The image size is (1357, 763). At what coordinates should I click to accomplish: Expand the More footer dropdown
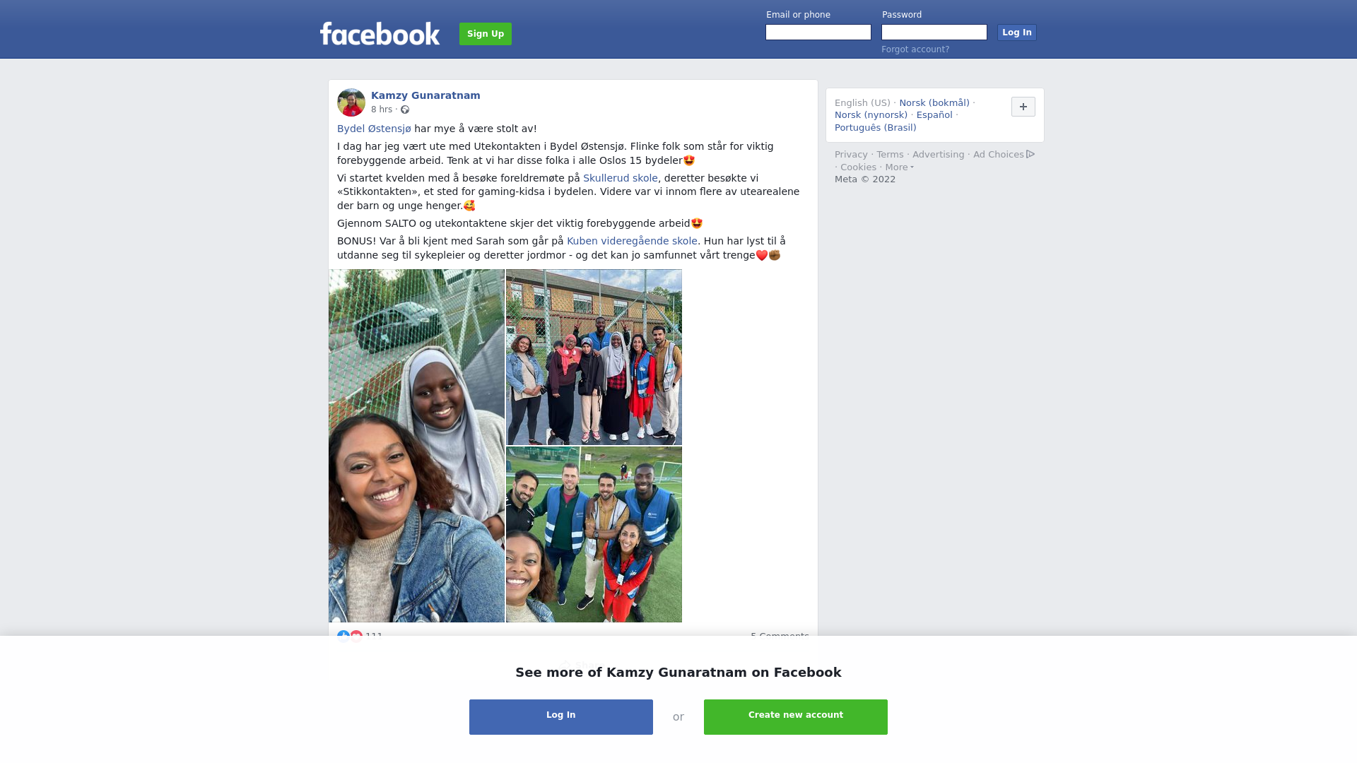(x=899, y=167)
